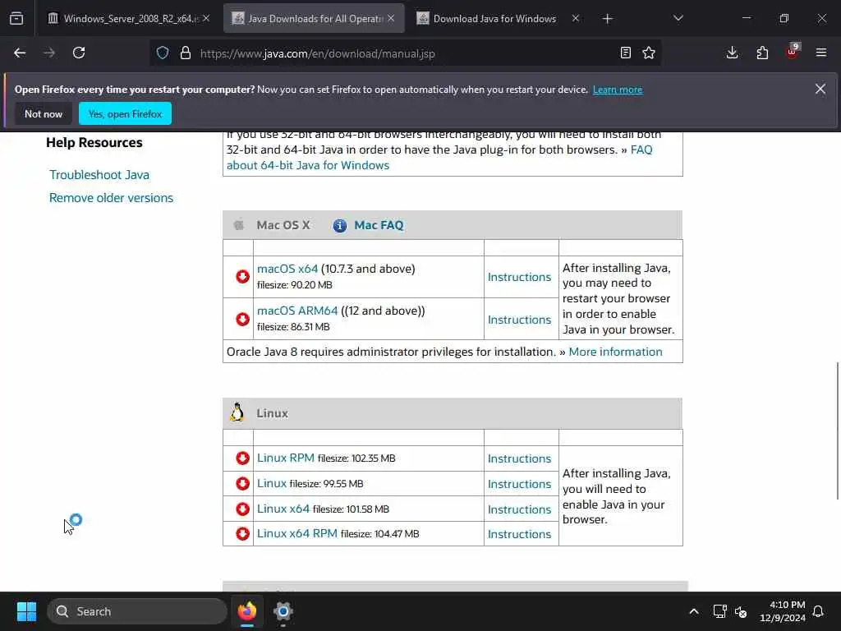
Task: Go back using the browser back arrow
Action: (20, 53)
